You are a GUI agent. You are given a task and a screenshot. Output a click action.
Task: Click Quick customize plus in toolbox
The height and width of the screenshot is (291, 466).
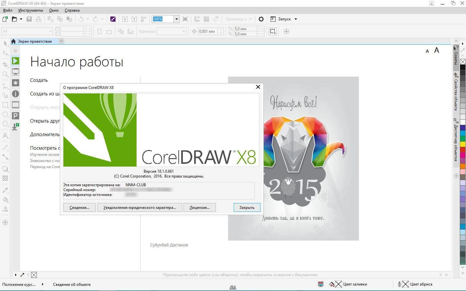click(x=5, y=222)
